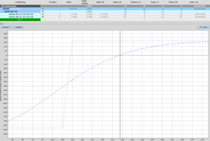Toggle checkbox for HOOD 105 Put
The height and width of the screenshot is (141, 210).
click(x=43, y=14)
